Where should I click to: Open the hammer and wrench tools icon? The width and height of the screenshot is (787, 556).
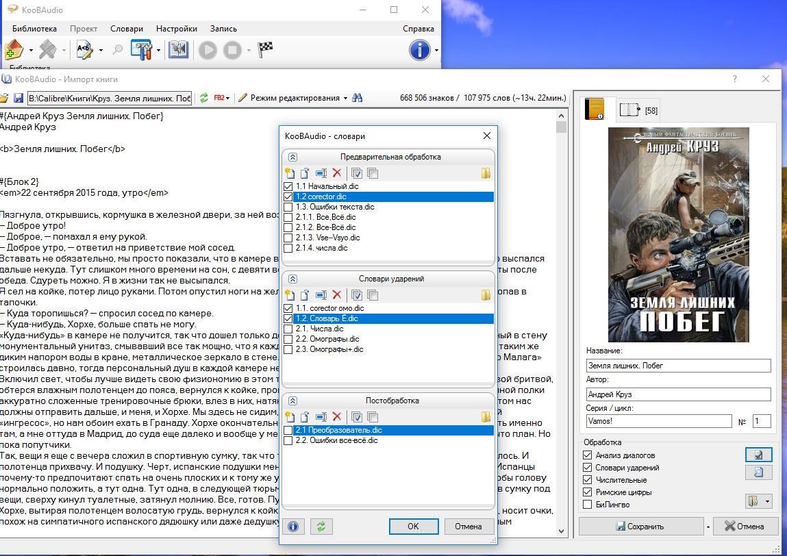[x=141, y=50]
